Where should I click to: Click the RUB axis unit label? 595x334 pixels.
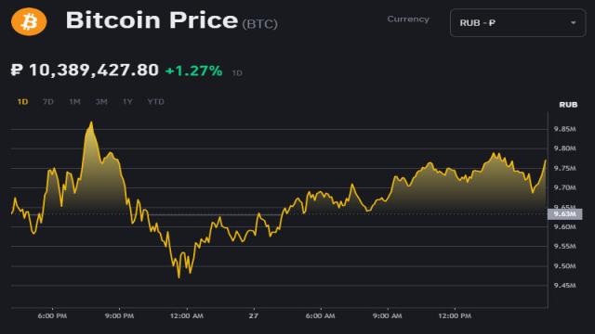[x=568, y=105]
